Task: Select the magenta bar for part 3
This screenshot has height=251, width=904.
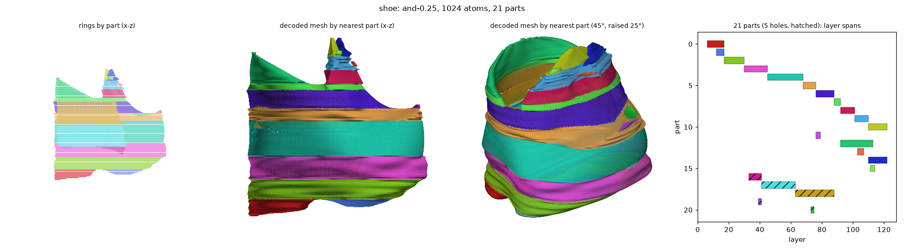Action: 756,69
